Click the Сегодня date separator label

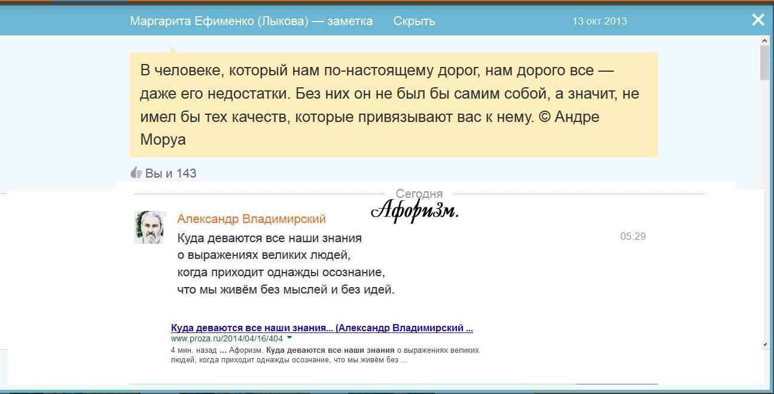(x=419, y=194)
